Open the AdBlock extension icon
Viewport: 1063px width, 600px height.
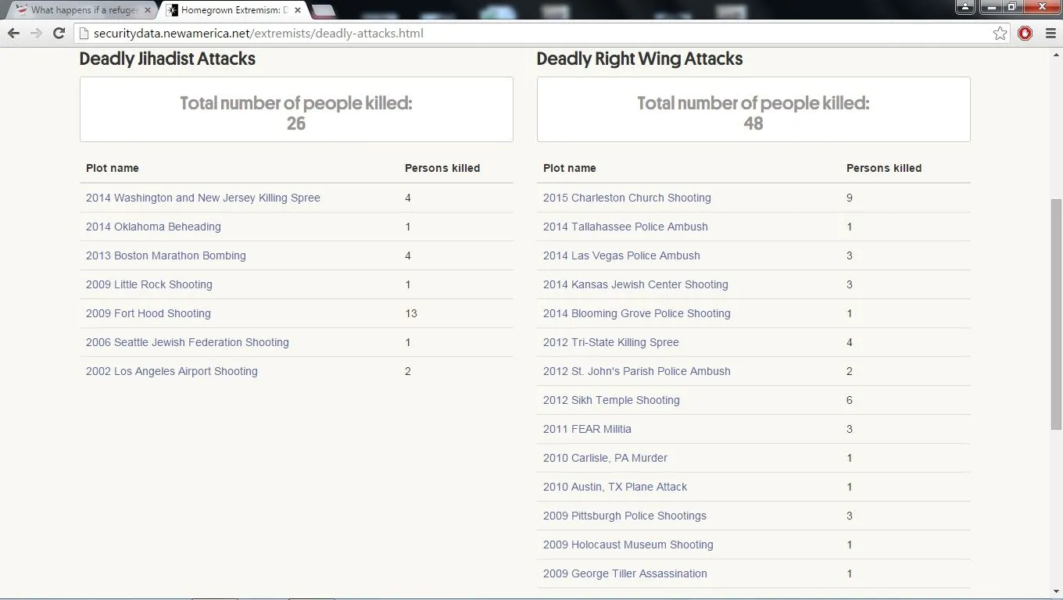(x=1025, y=34)
